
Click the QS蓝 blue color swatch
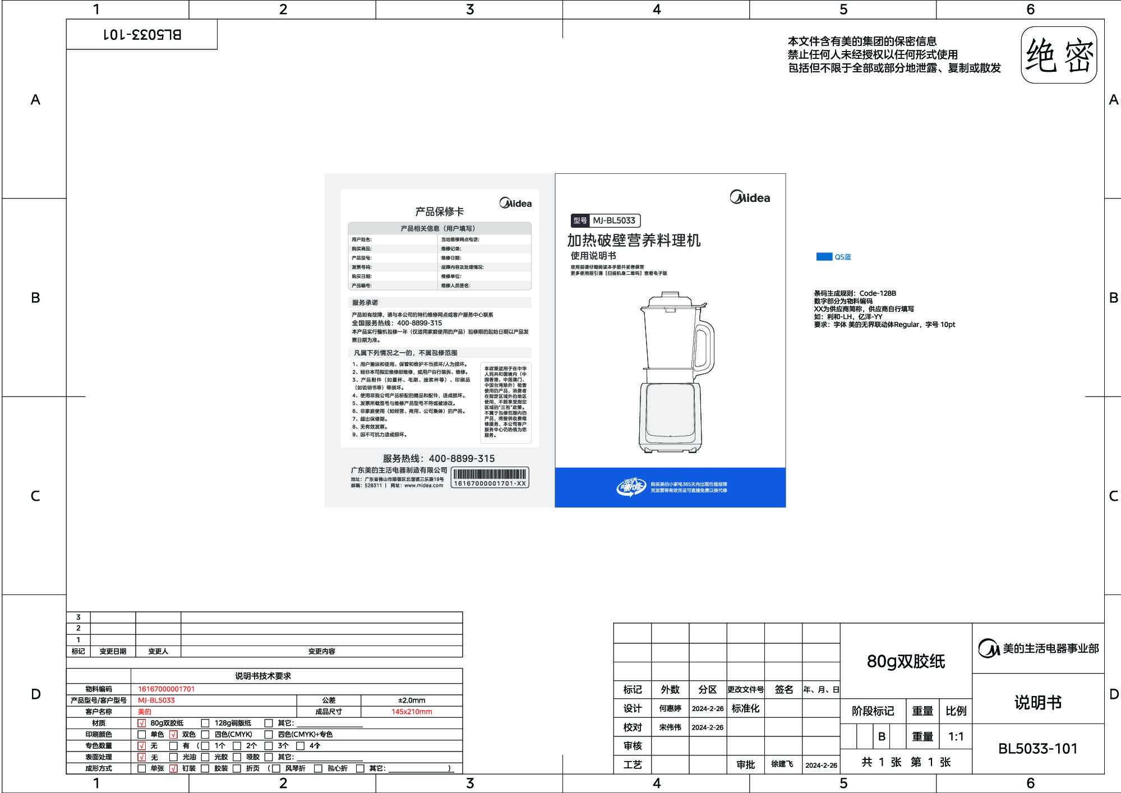coord(824,257)
